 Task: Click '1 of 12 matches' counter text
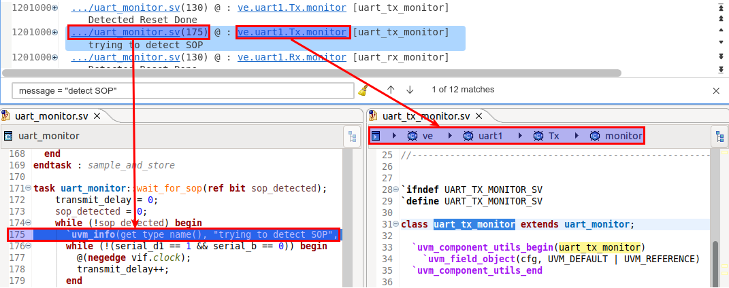coord(463,90)
